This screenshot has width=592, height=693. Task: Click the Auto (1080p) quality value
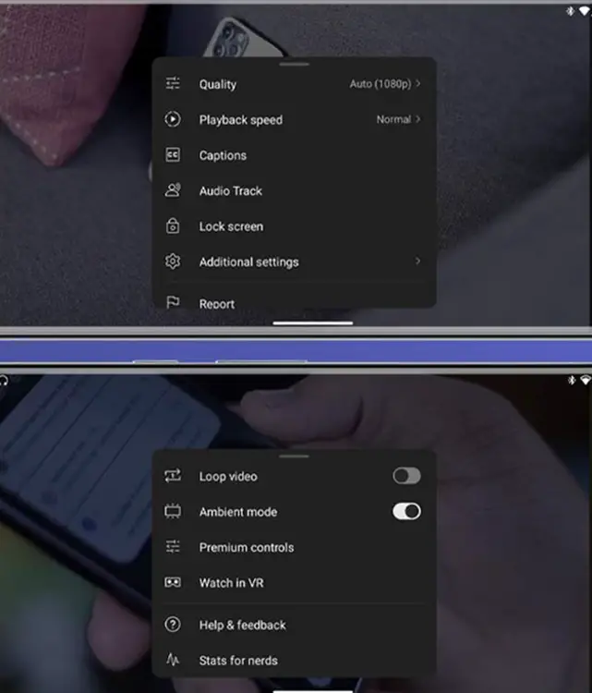381,83
